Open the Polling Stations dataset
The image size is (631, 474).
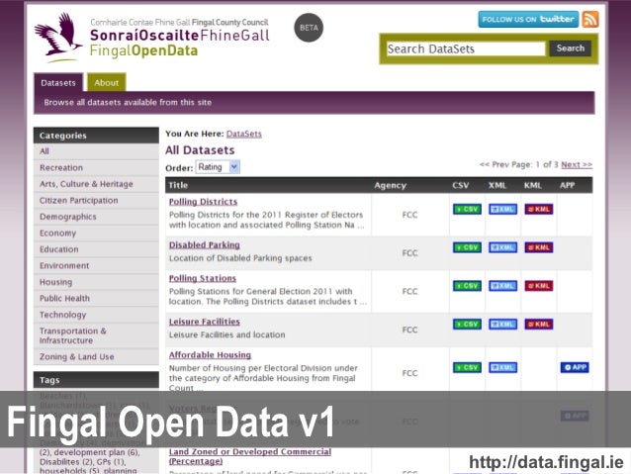click(x=203, y=278)
